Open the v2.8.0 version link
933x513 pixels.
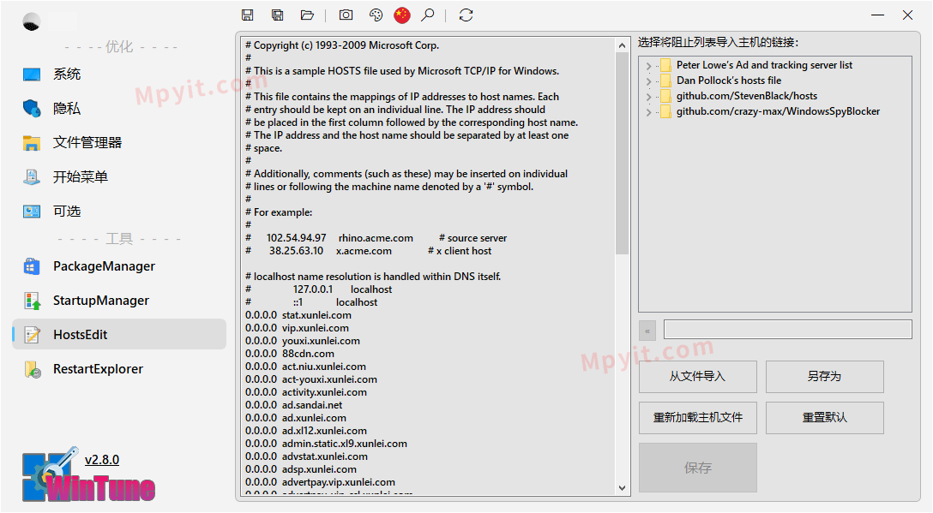102,460
